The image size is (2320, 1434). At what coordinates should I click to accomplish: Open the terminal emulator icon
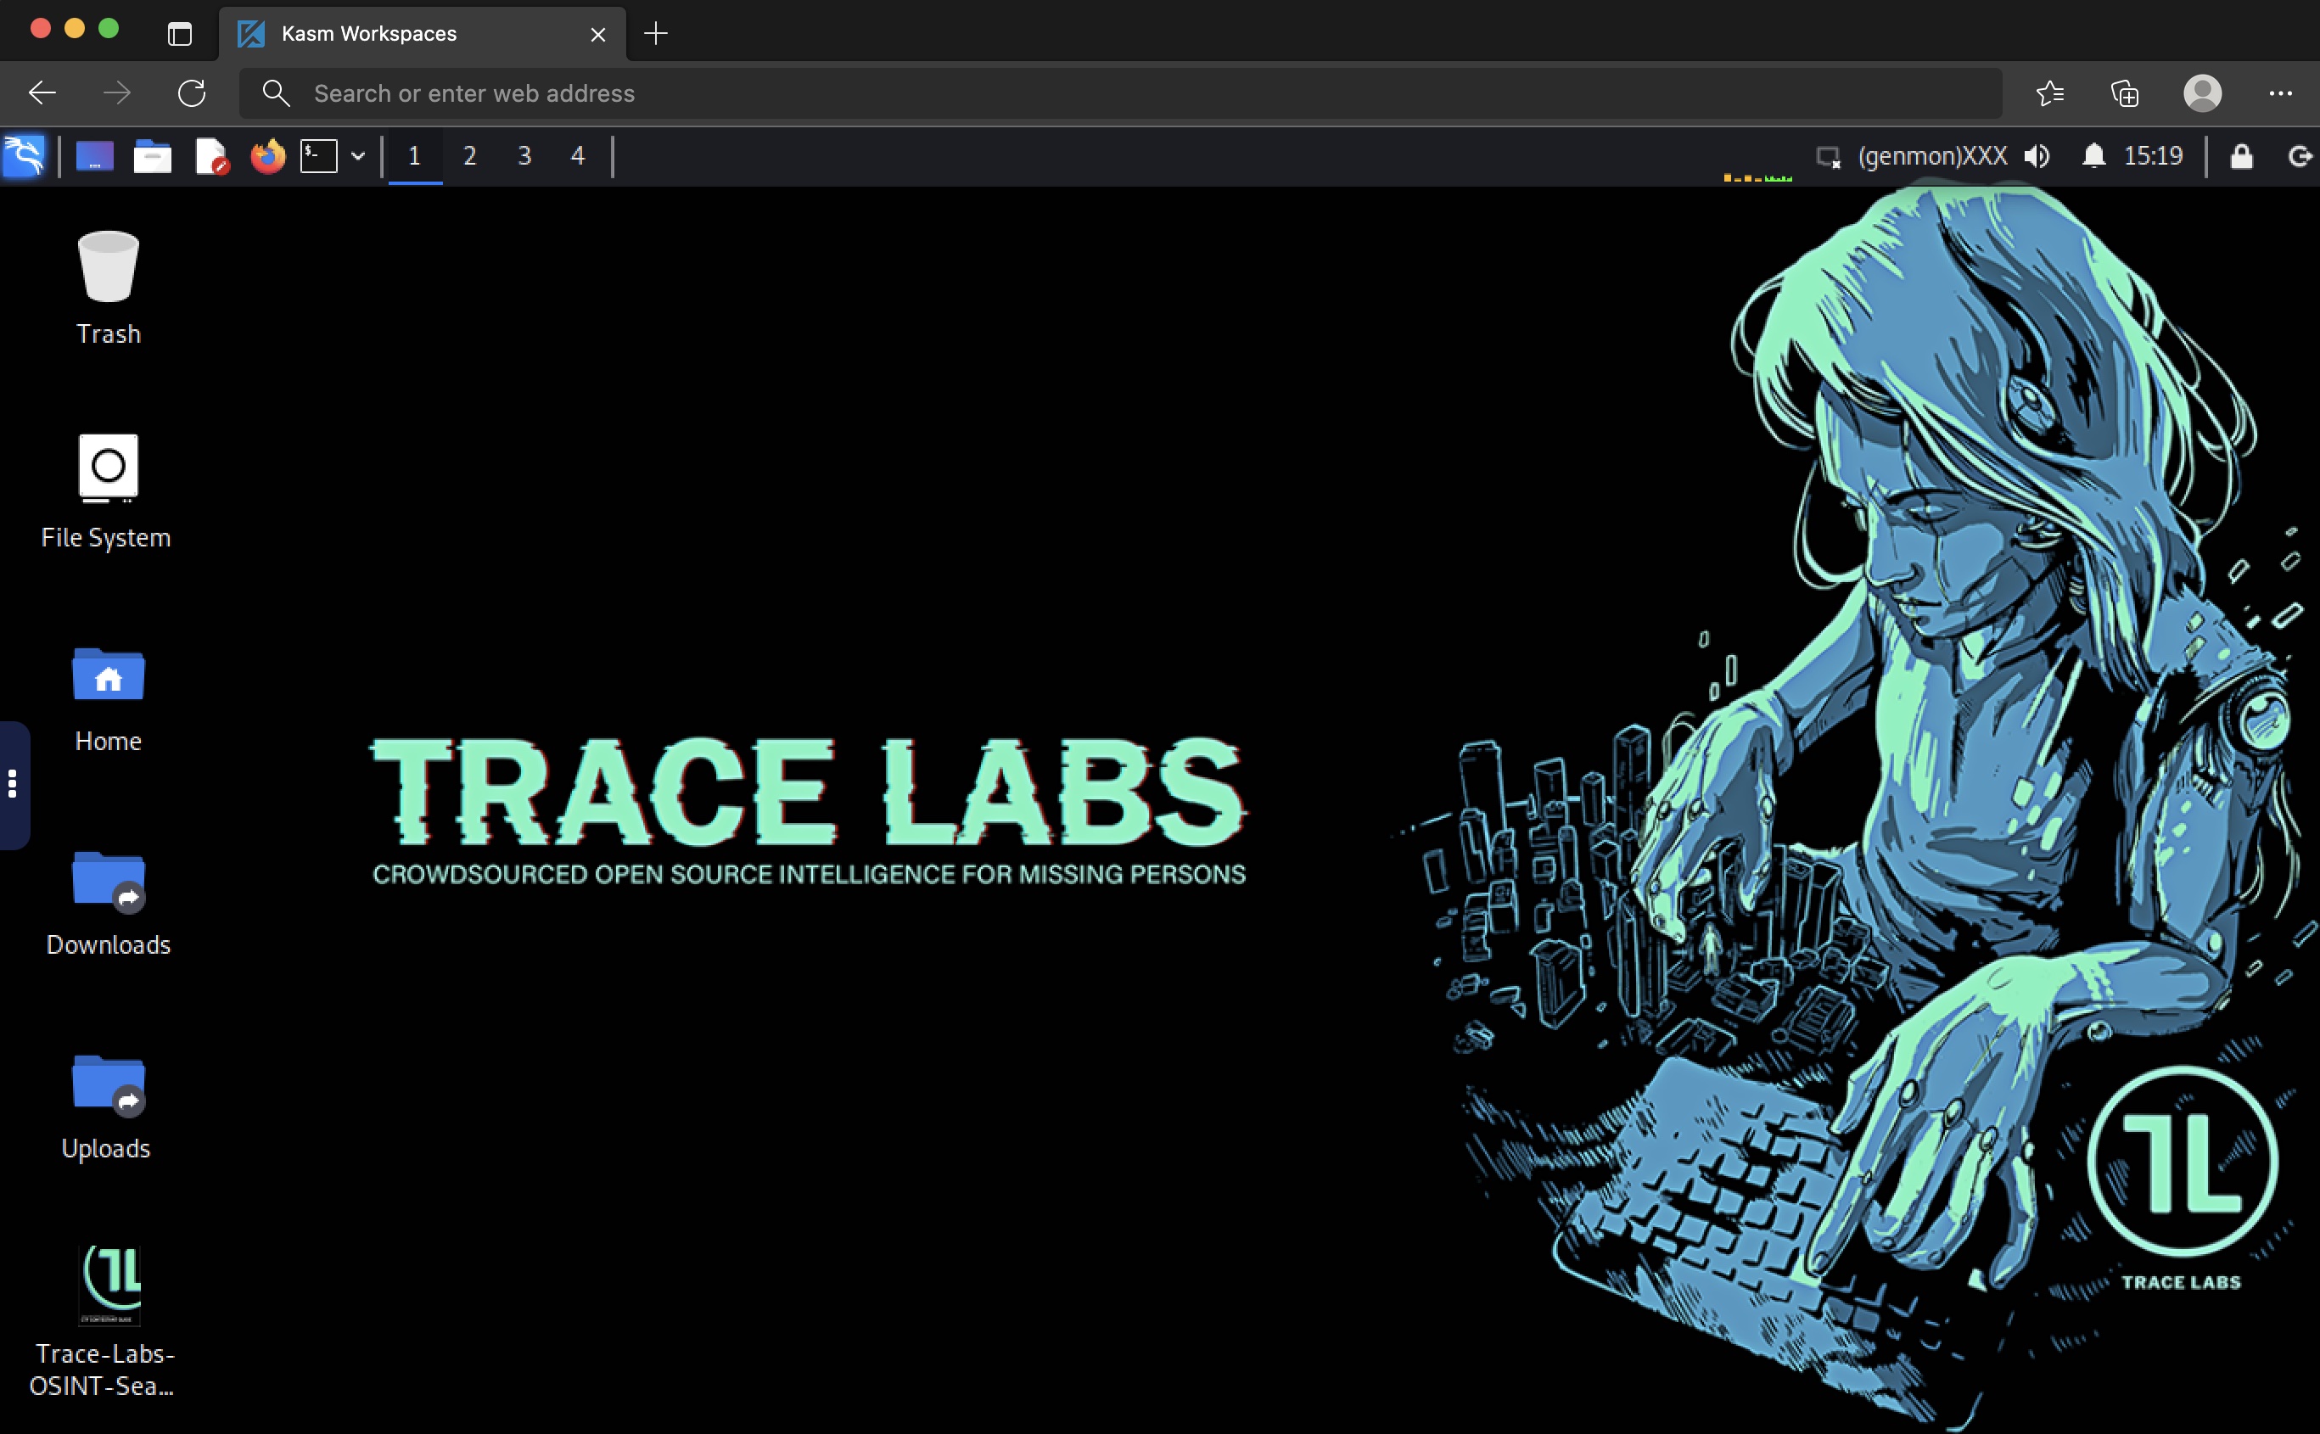pyautogui.click(x=318, y=156)
